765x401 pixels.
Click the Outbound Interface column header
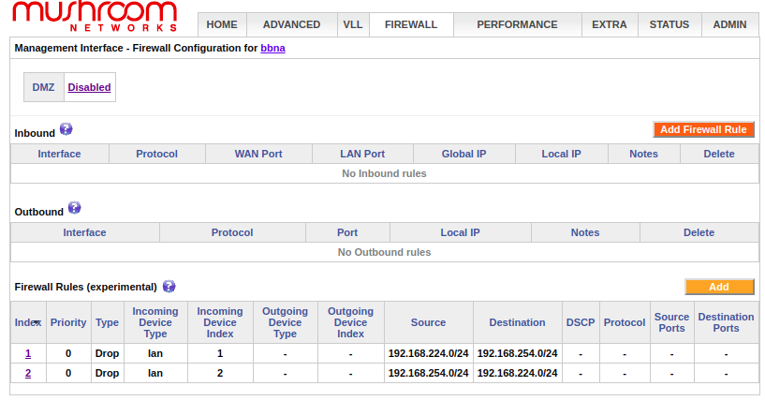tap(84, 232)
